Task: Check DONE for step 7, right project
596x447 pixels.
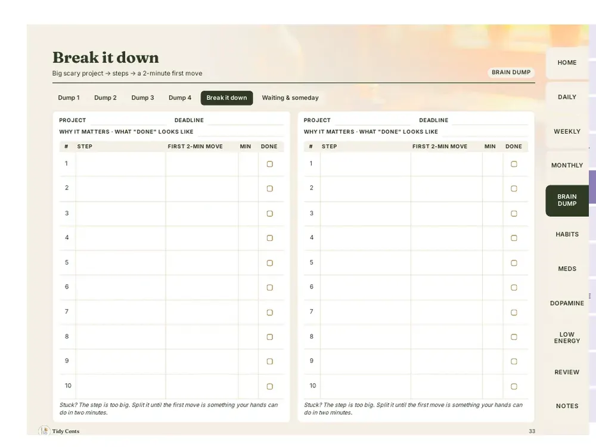Action: coord(514,312)
